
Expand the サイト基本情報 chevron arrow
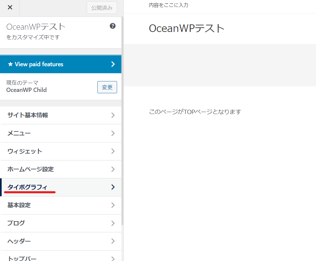click(113, 115)
